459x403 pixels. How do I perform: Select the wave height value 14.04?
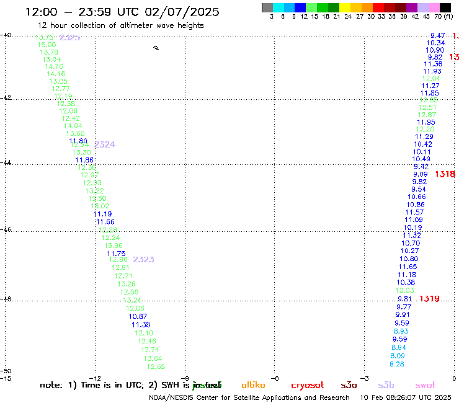(73, 126)
